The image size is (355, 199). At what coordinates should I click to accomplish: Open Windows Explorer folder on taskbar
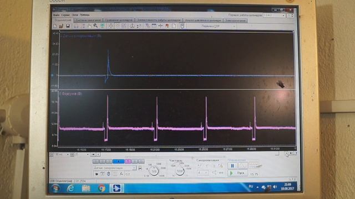click(x=86, y=188)
